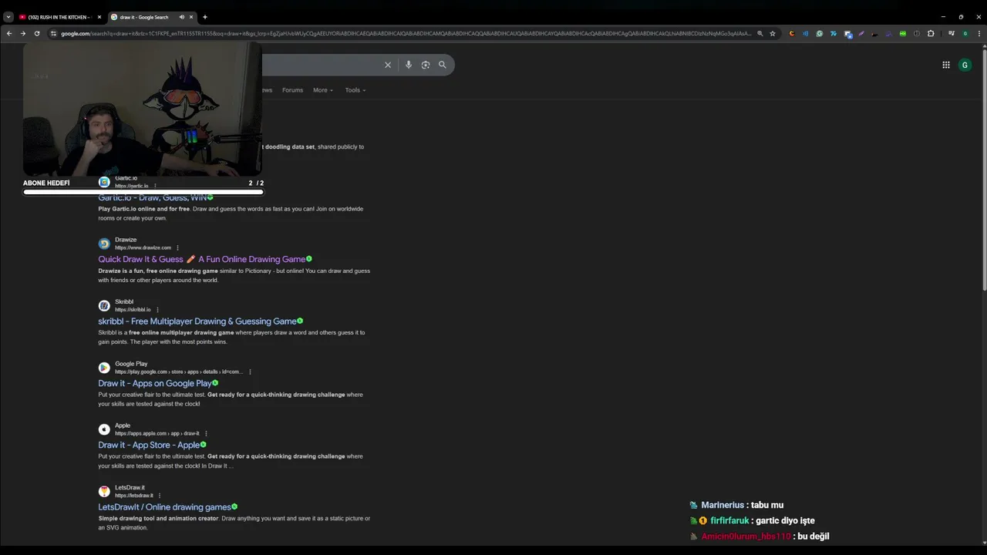
Task: Click the green badge beside LetsDrawIt title
Action: pos(234,506)
